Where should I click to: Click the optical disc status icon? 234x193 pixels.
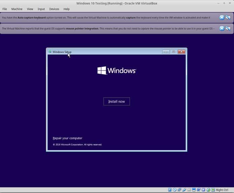coord(174,190)
